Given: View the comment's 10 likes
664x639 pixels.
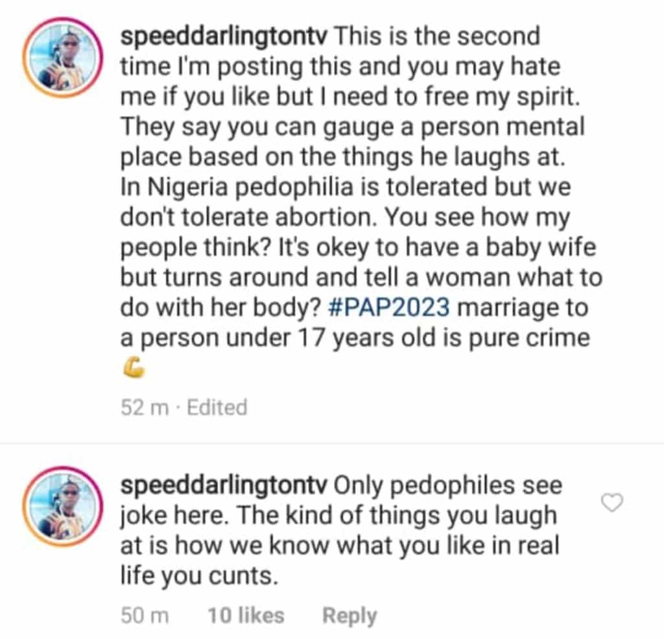Looking at the screenshot, I should pos(246,616).
